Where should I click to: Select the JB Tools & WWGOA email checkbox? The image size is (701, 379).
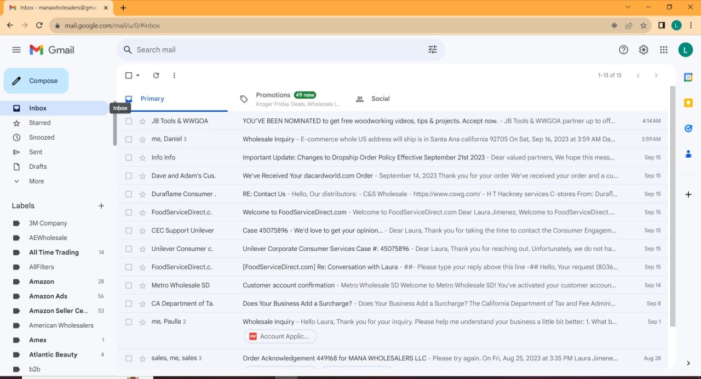[129, 121]
